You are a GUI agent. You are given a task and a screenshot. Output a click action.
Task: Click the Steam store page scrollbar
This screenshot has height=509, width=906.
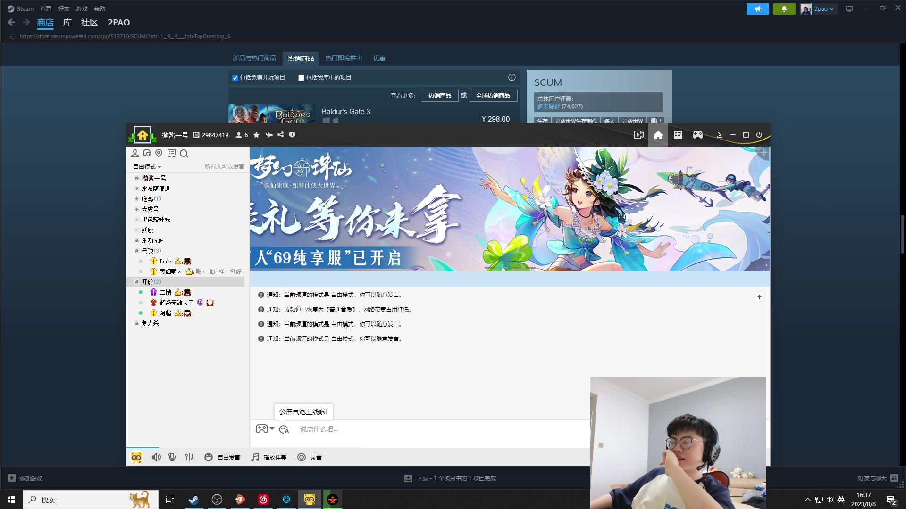[x=902, y=234]
